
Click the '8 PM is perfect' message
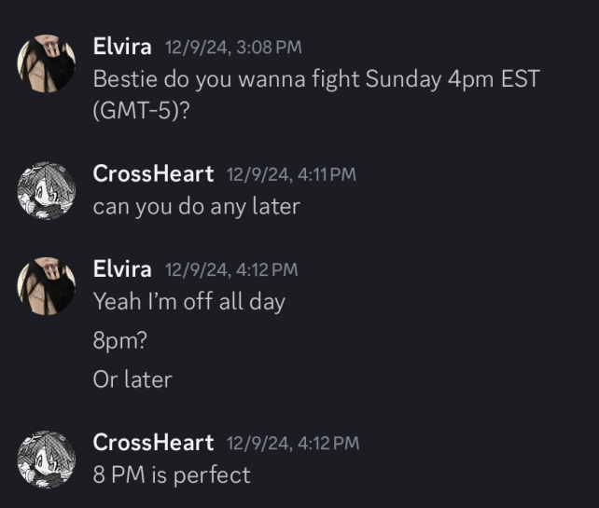(172, 475)
